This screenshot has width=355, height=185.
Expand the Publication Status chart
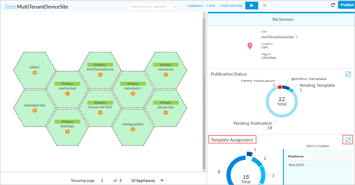coord(348,74)
